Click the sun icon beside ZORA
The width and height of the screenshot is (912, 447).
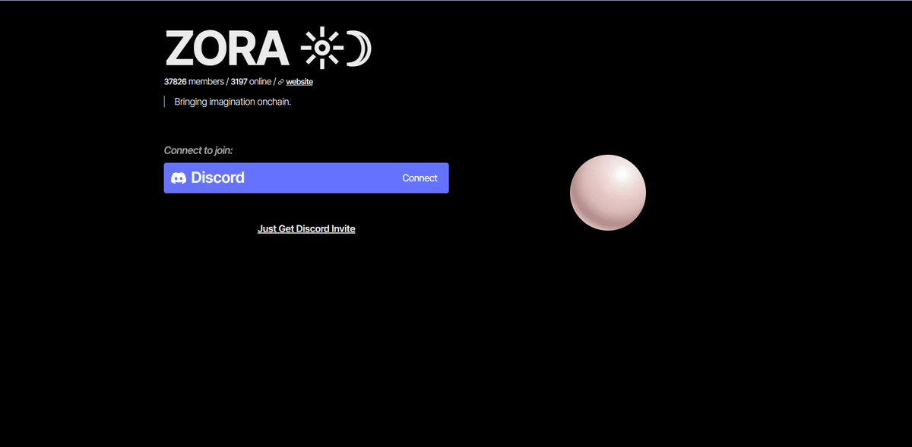[x=321, y=49]
